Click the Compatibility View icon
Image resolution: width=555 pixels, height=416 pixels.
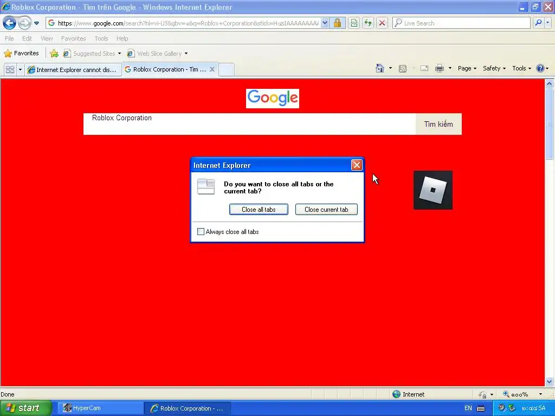[x=354, y=23]
